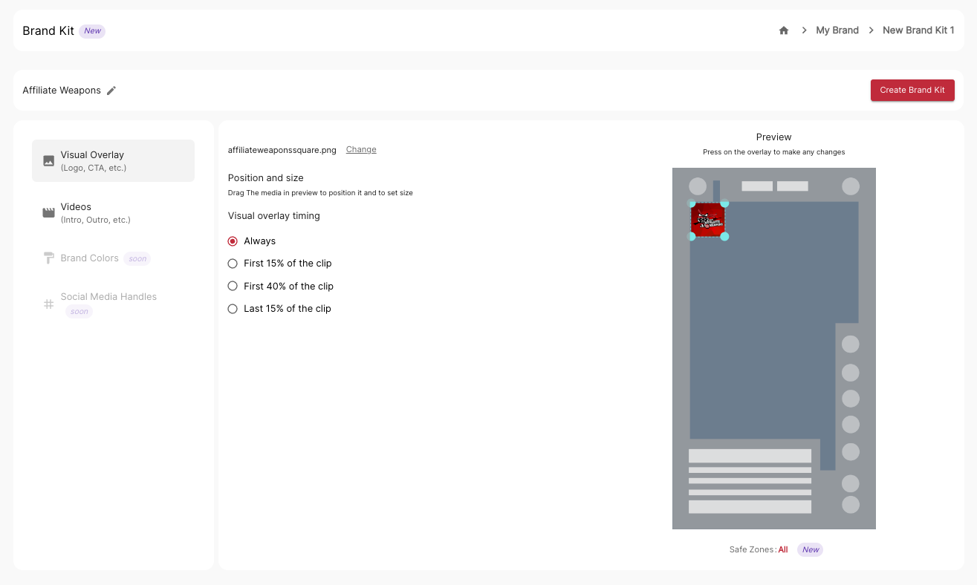
Task: Click the pencil icon beside Affiliate Weapons
Action: point(111,91)
